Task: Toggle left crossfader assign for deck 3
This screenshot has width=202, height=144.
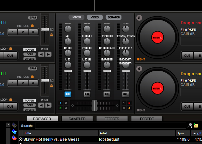Action: point(60,108)
